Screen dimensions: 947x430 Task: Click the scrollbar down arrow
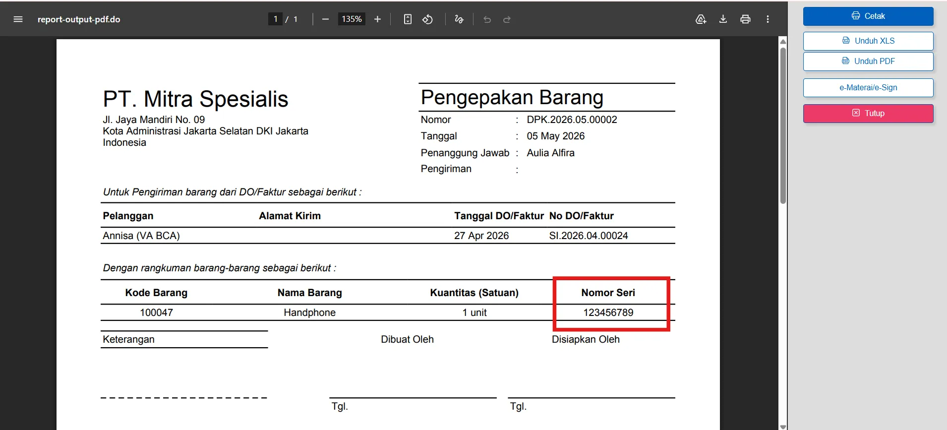783,427
